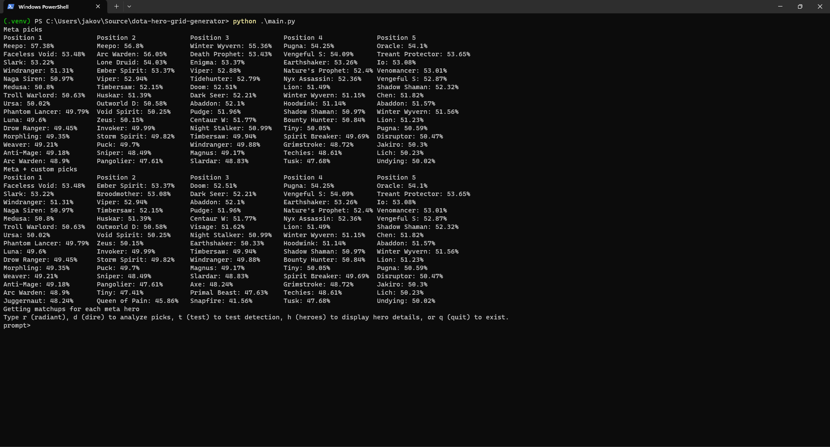Viewport: 830px width, 447px height.
Task: Click 'Snapfire: 41.56%' entry
Action: [221, 301]
